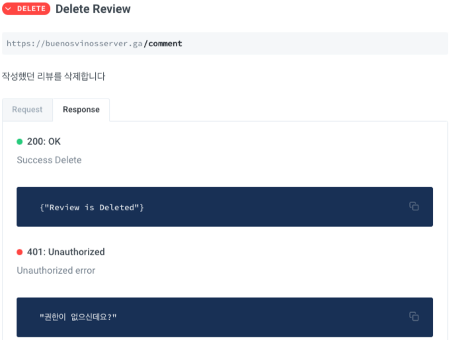Copy the 401 Korean error response code
450x340 pixels.
point(414,317)
